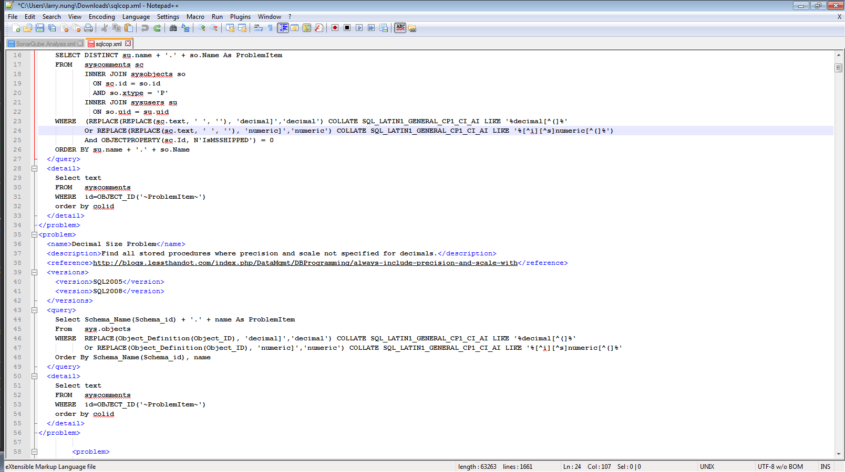
Task: Start macro recording with the red dot
Action: coord(335,28)
